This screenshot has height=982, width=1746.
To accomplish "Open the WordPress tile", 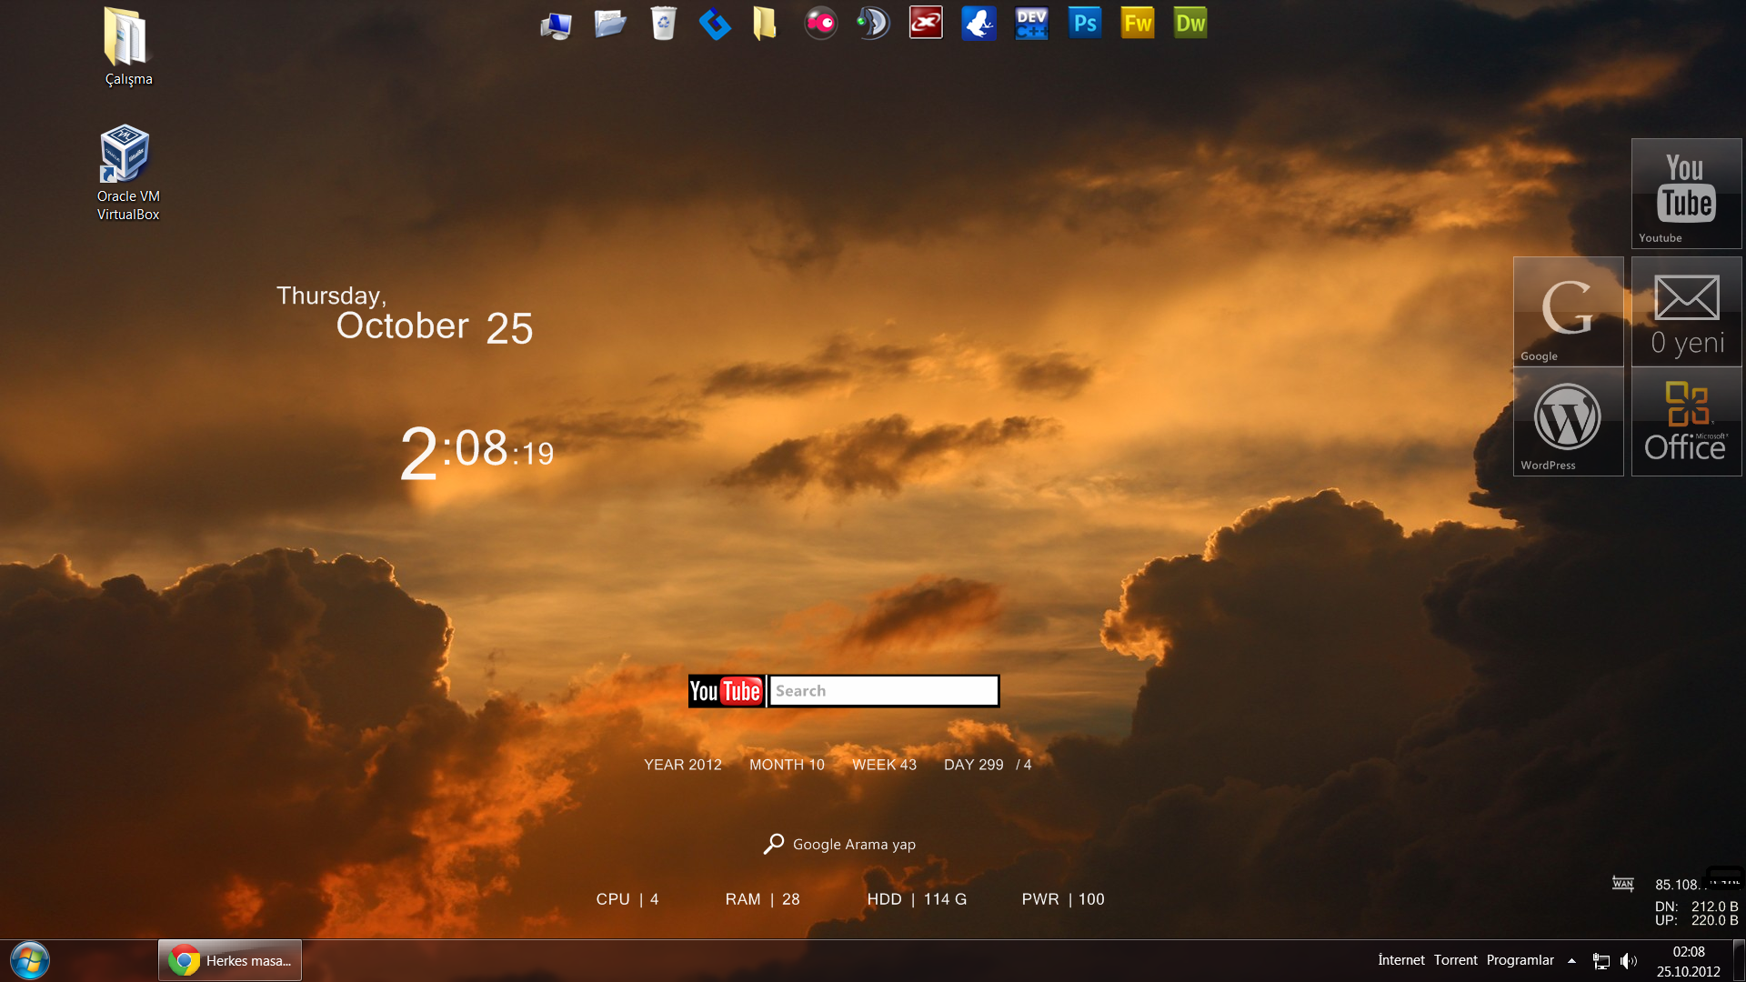I will pos(1568,421).
